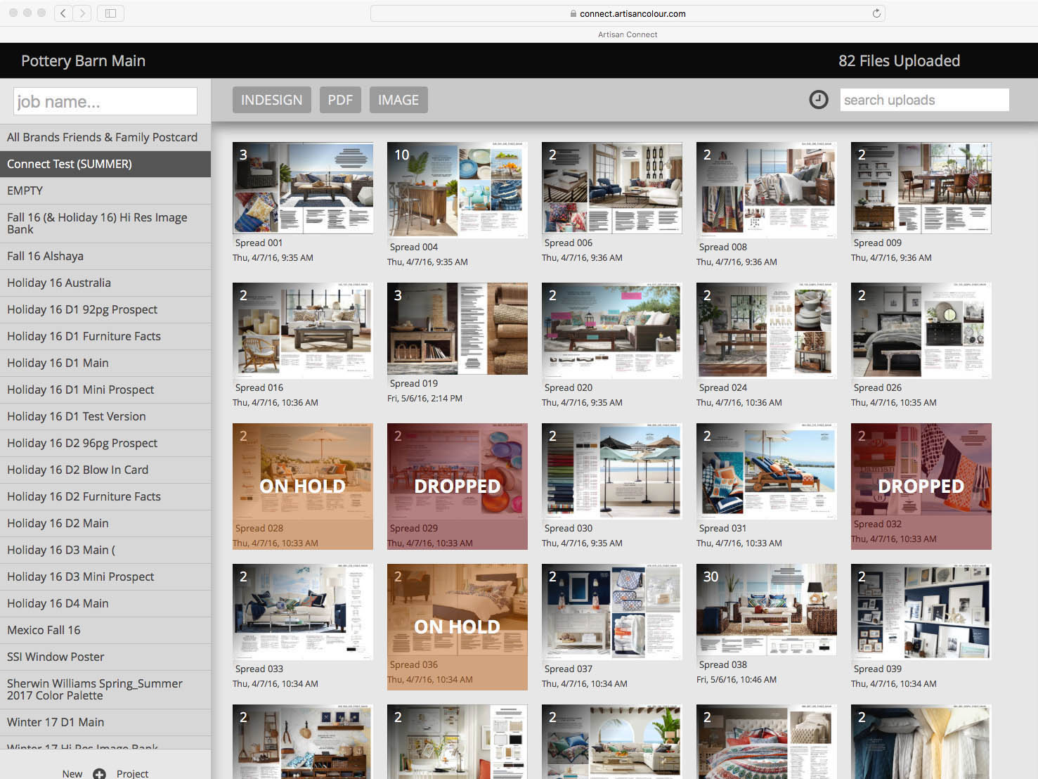Select Holiday 16 D3 Mini Prospect

[x=105, y=577]
